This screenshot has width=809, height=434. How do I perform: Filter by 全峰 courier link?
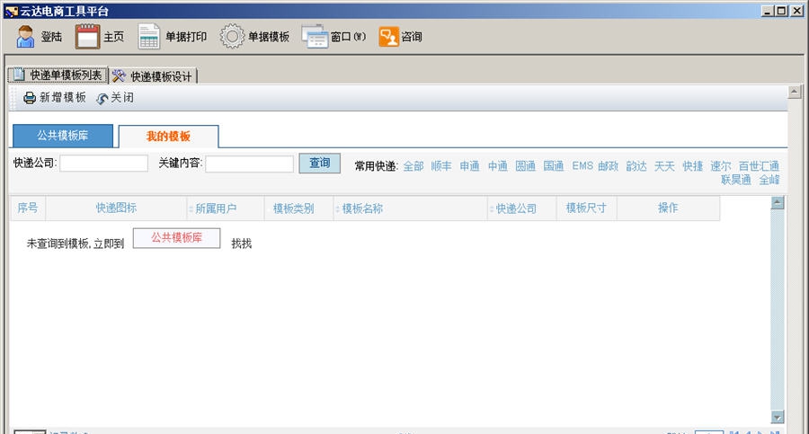tap(769, 180)
